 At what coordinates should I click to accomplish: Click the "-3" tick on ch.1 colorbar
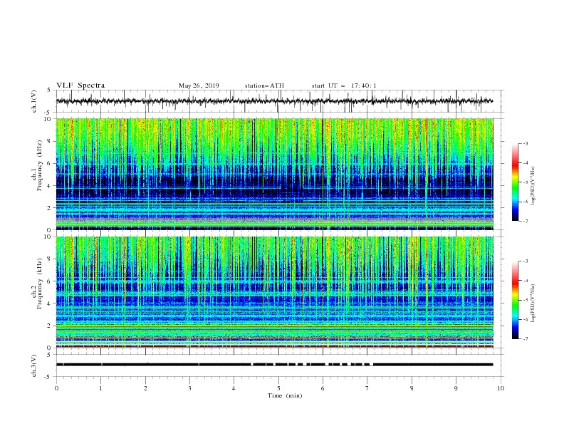526,143
